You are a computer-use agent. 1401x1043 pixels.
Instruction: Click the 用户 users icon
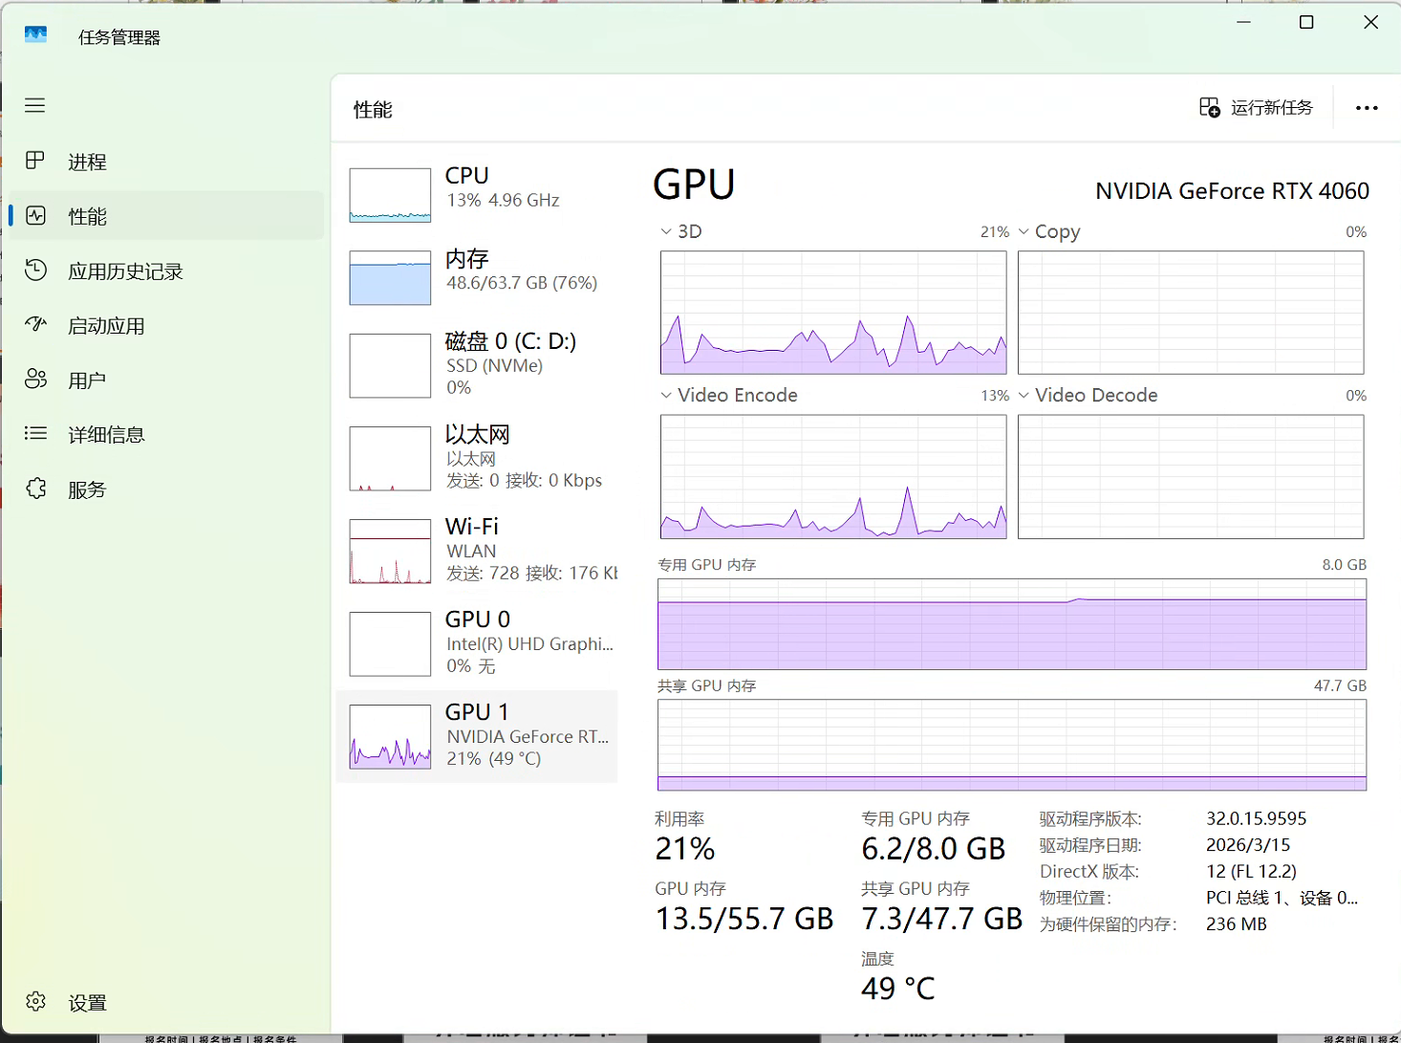35,380
